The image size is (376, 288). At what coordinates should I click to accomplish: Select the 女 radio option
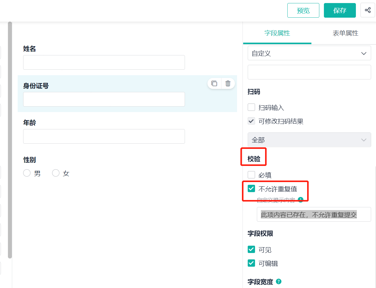coord(55,173)
